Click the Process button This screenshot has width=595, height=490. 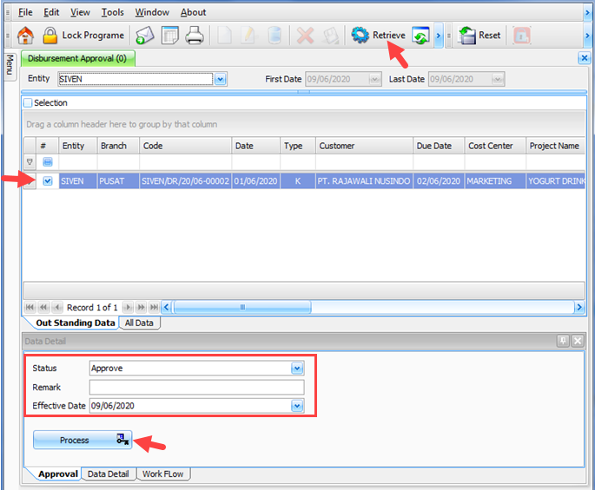(83, 440)
